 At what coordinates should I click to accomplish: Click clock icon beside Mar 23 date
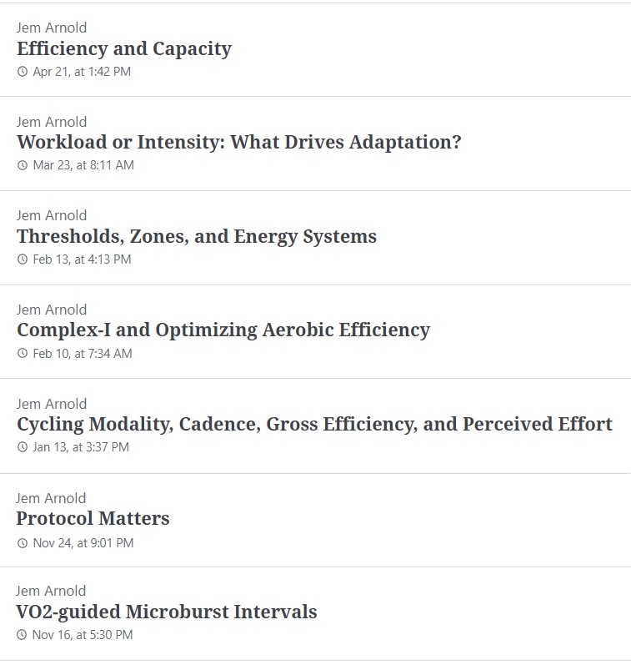pyautogui.click(x=23, y=165)
